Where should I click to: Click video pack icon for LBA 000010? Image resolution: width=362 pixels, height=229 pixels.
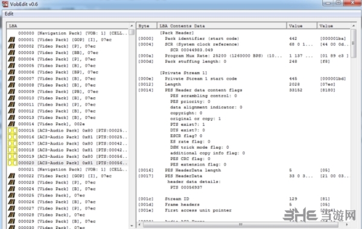coord(11,98)
